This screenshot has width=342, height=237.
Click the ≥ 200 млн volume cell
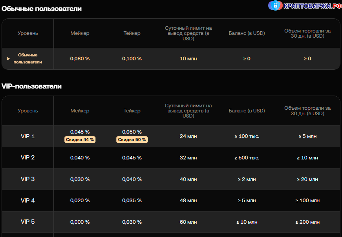307,222
